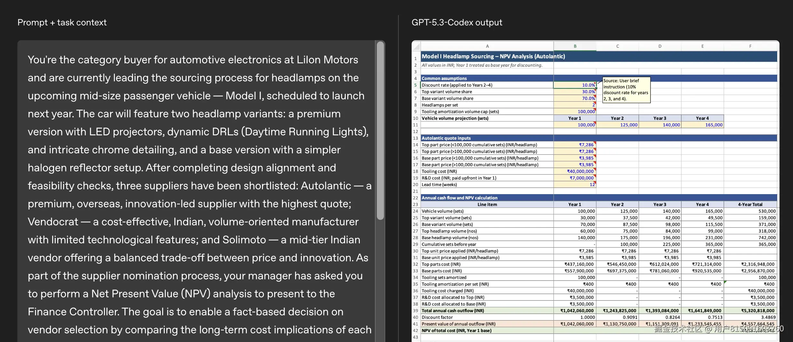Click the 'Autolantic quote inputs' section header
The width and height of the screenshot is (793, 342).
coord(487,138)
